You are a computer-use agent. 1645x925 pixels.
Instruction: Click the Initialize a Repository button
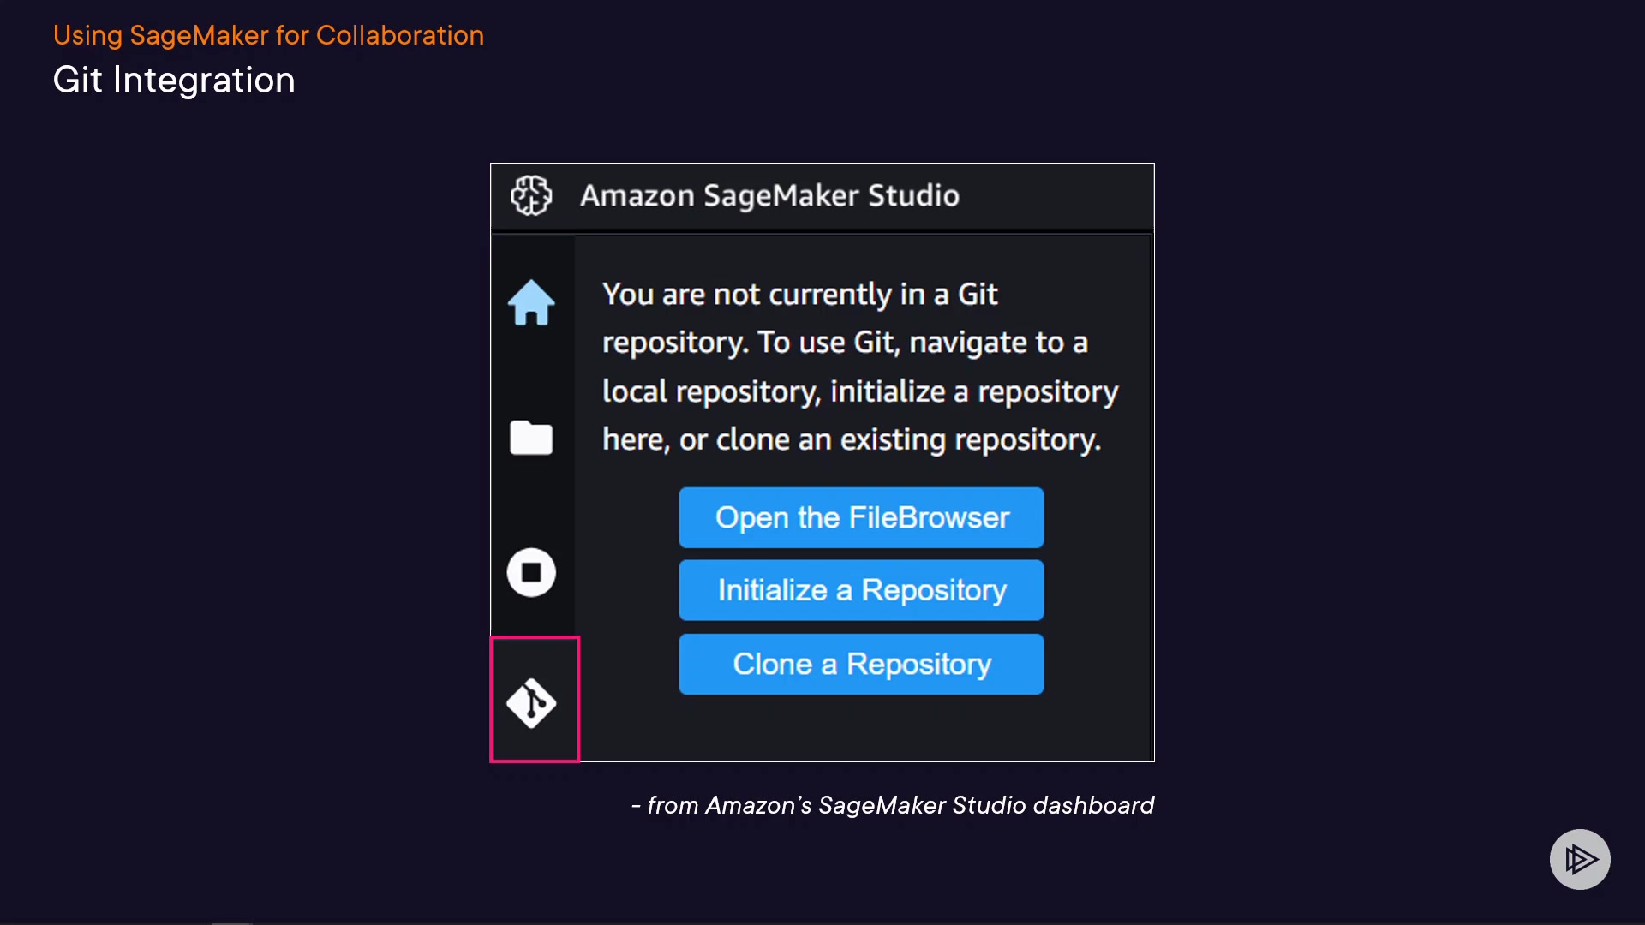tap(861, 590)
